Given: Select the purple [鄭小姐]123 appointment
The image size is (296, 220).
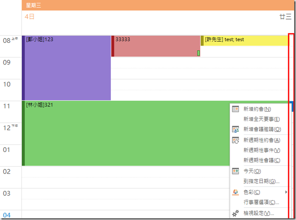Looking at the screenshot, I should coord(67,69).
